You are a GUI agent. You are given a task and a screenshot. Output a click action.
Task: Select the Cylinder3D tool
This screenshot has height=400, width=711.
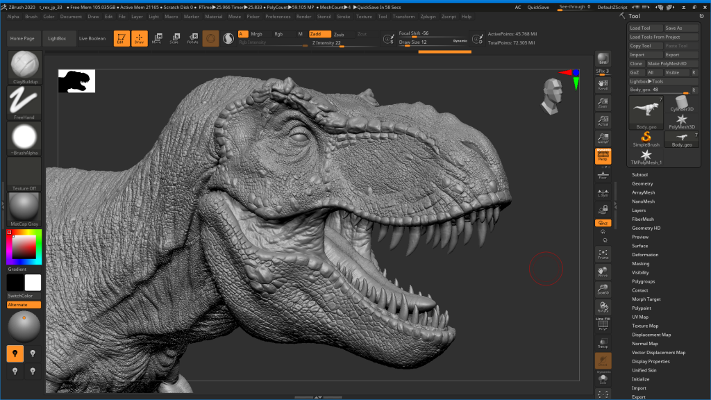pyautogui.click(x=682, y=103)
